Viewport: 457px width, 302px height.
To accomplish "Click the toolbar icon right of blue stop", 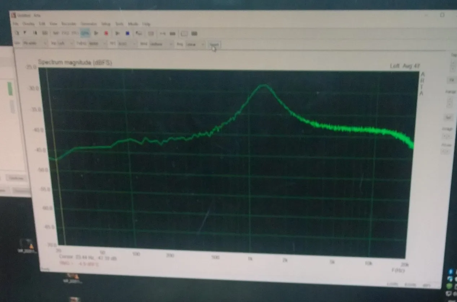I will [139, 33].
